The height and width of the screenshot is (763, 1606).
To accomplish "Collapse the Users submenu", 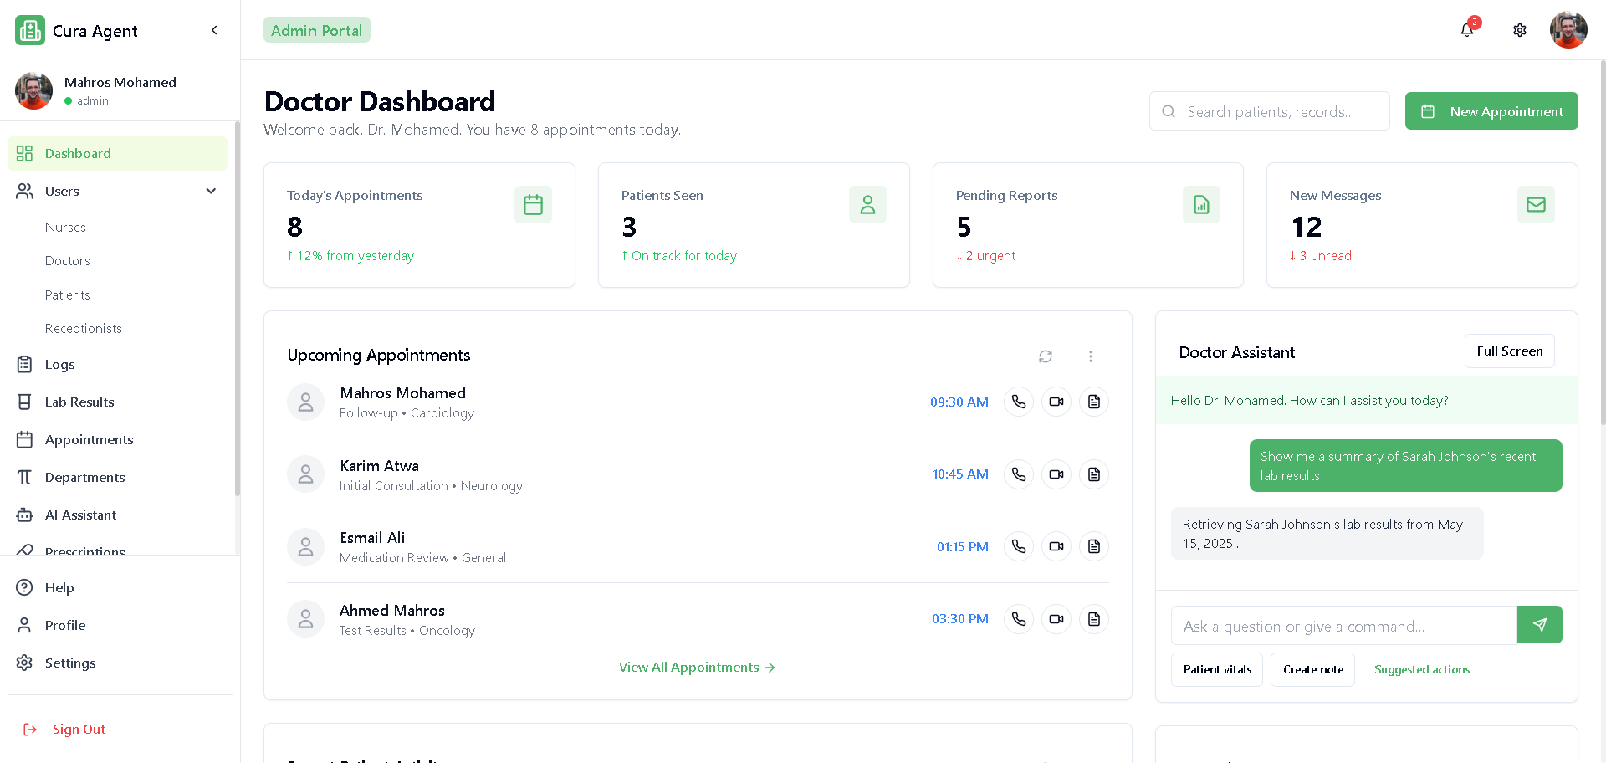I will click(211, 191).
